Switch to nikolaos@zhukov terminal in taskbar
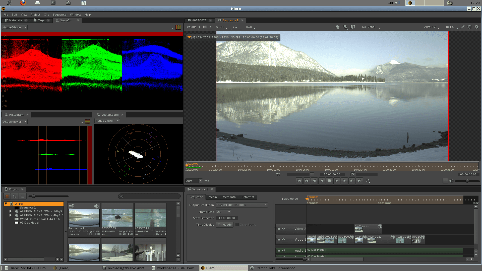Screen dimensions: 482x271 (125, 268)
